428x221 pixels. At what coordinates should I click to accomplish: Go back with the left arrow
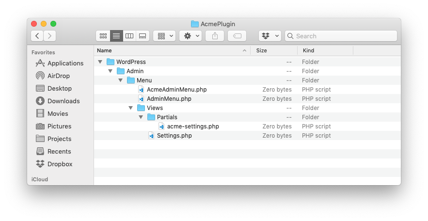(37, 36)
